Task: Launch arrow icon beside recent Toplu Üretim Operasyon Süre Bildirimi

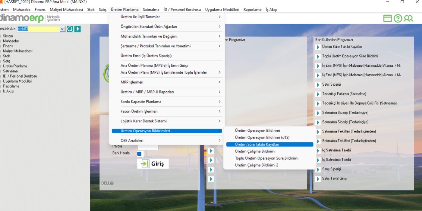Action: pos(318,57)
